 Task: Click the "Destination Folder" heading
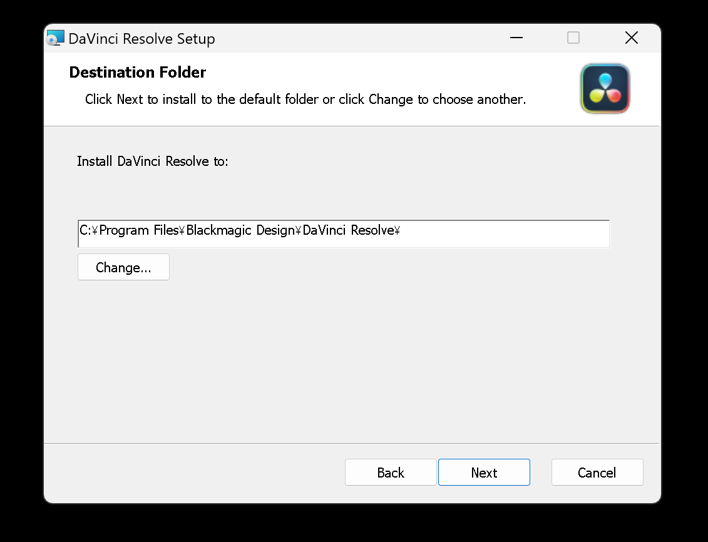(137, 72)
